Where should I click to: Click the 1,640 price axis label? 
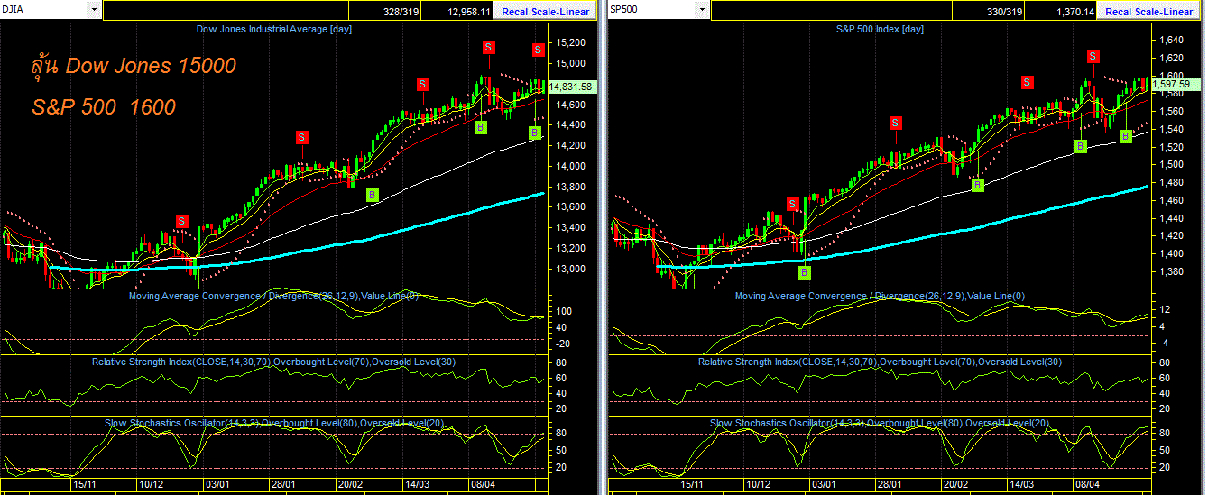click(x=1170, y=40)
